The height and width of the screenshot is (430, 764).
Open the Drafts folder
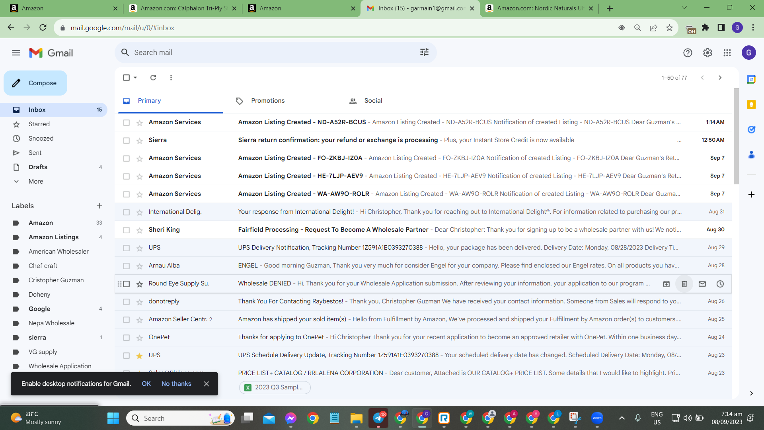tap(38, 167)
